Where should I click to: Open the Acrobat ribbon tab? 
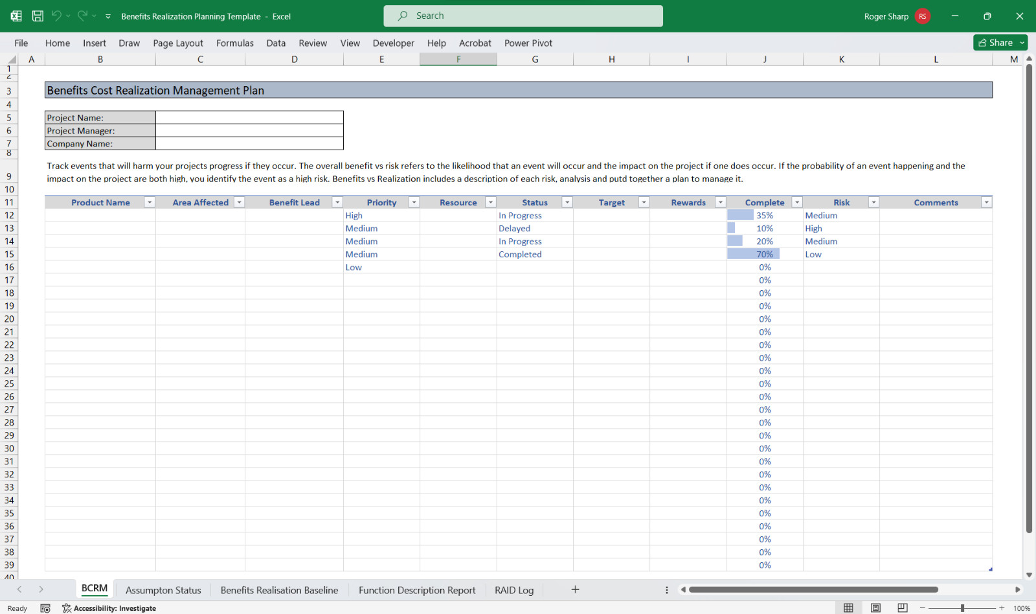point(475,43)
